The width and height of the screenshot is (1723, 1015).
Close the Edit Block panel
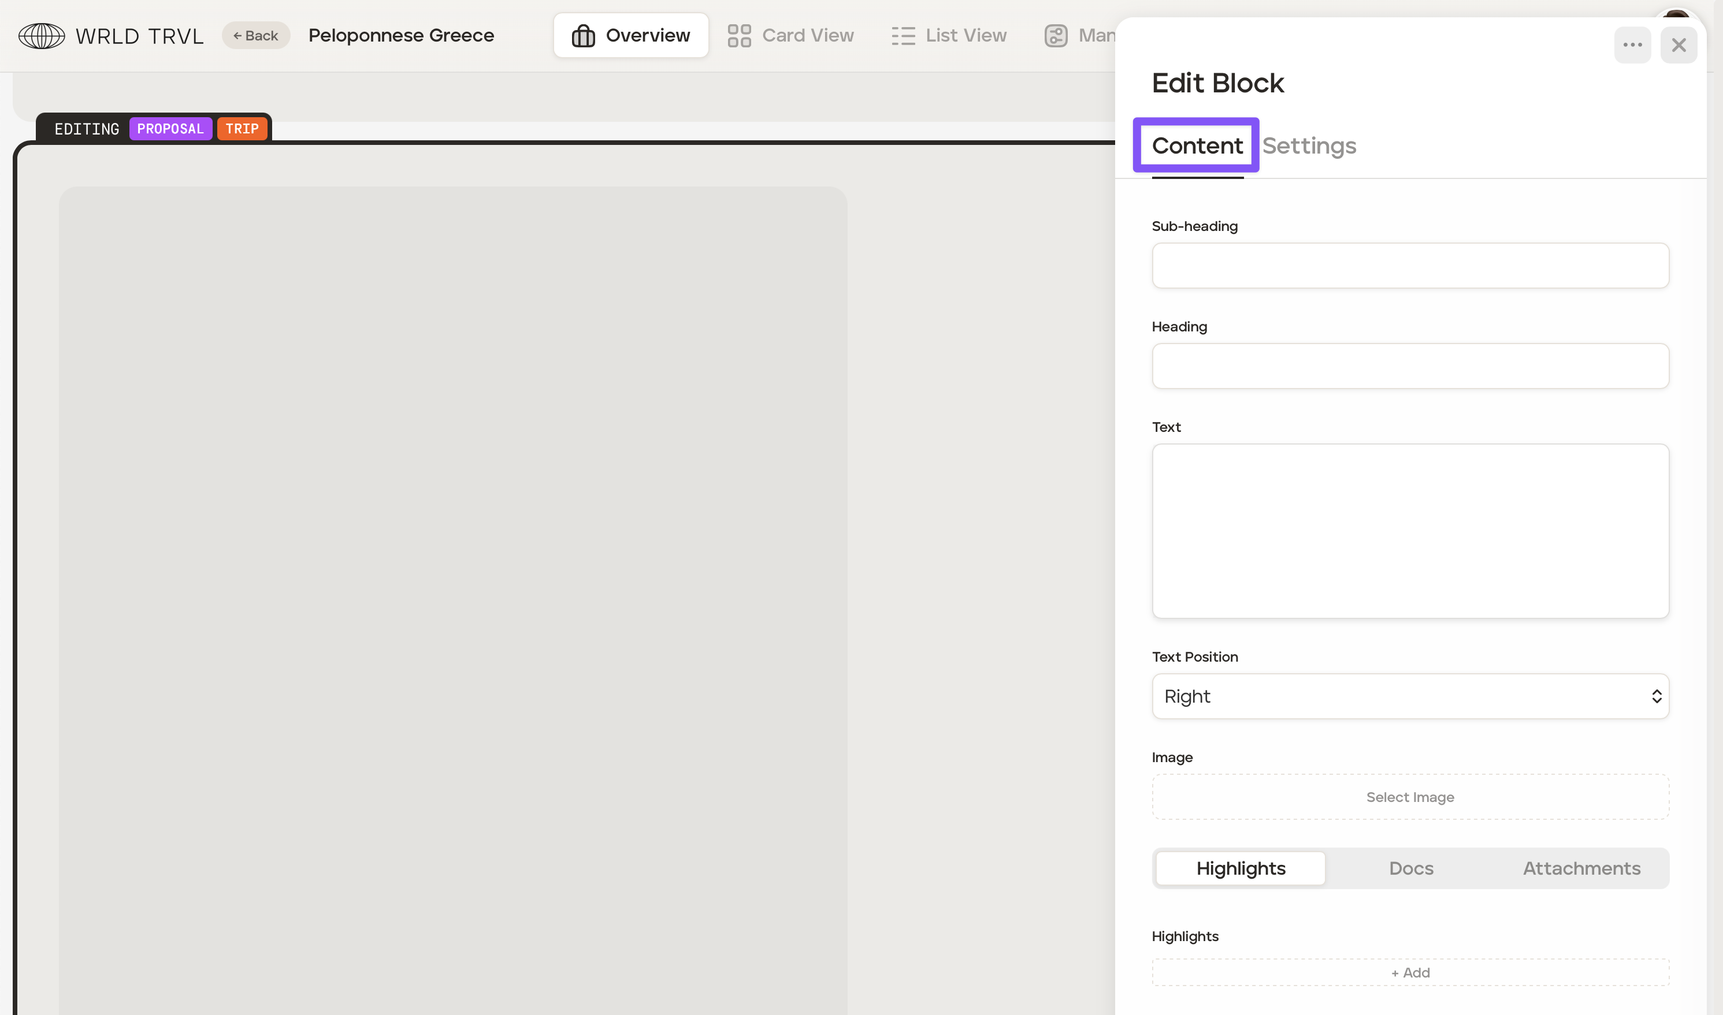coord(1679,45)
